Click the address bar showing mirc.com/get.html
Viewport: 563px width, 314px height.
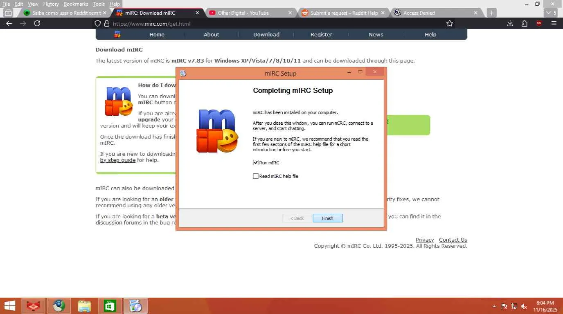point(270,24)
